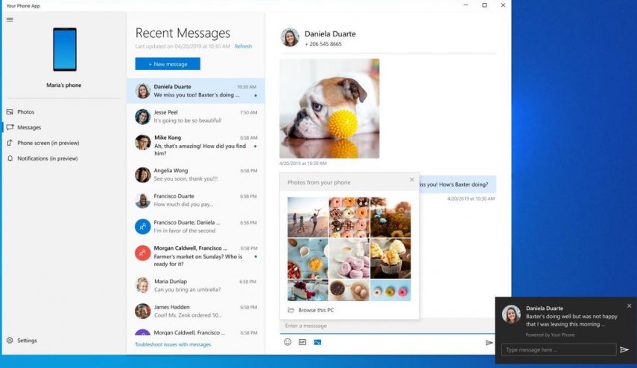Choose Browse this PC option
Viewport: 637px width, 368px height.
pos(311,310)
